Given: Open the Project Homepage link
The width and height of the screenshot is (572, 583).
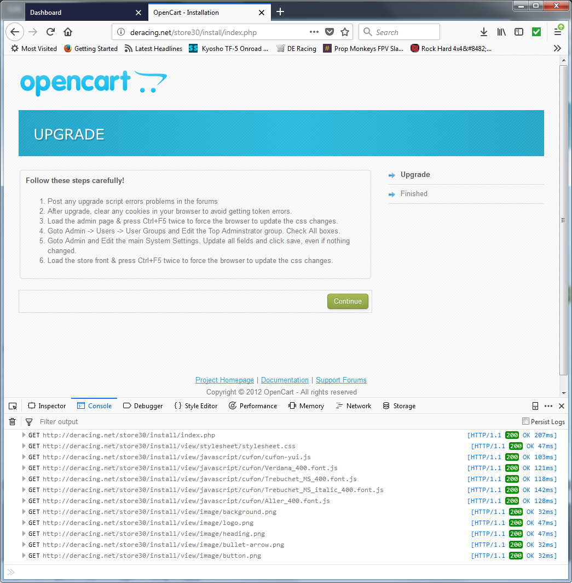Looking at the screenshot, I should (x=225, y=380).
